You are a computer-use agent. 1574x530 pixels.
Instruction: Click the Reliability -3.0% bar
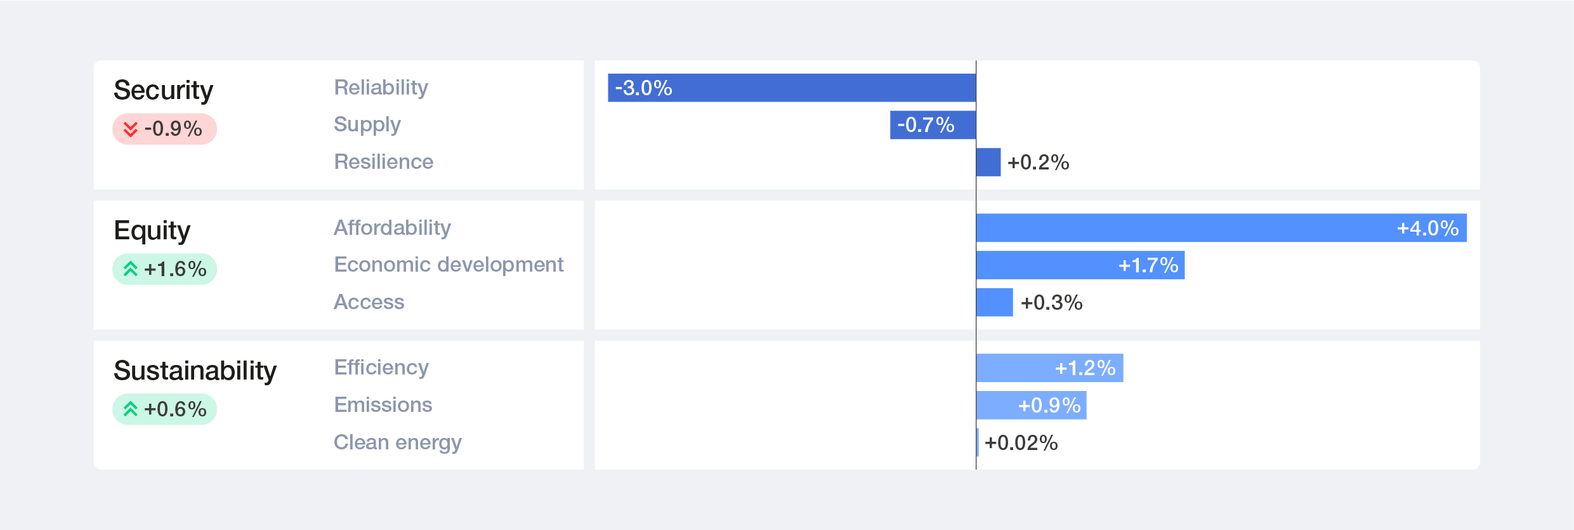coord(792,88)
